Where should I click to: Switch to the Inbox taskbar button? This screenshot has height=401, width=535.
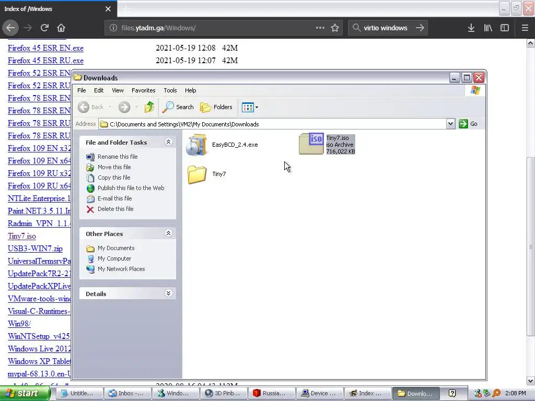(127, 394)
